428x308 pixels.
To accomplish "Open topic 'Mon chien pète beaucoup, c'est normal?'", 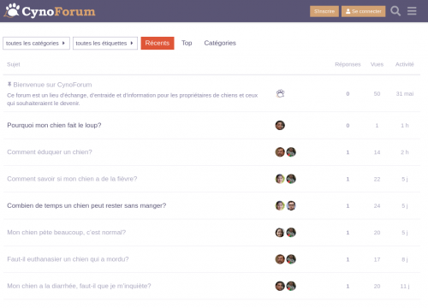I will pos(67,233).
